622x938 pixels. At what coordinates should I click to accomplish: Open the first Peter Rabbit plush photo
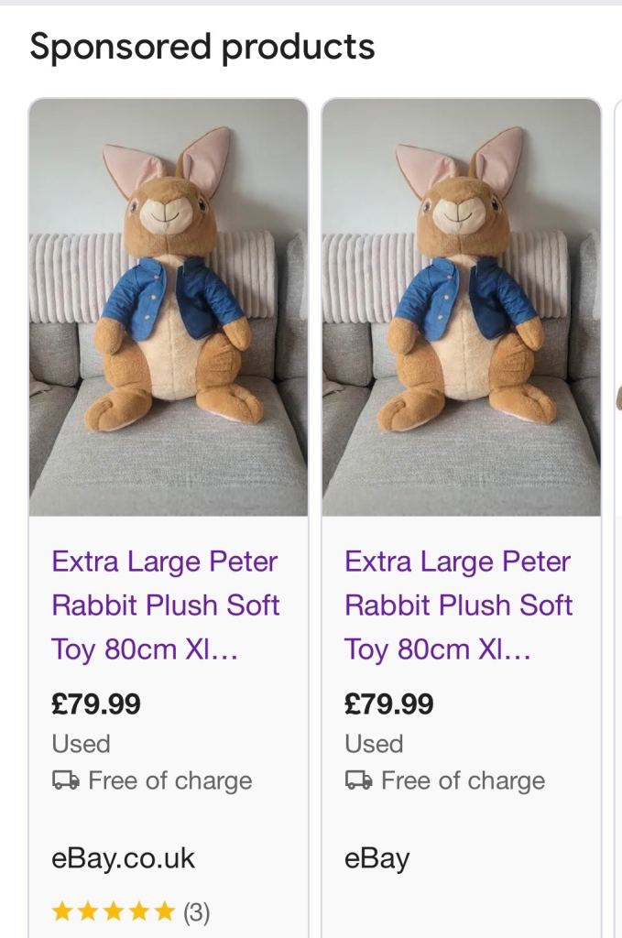169,307
